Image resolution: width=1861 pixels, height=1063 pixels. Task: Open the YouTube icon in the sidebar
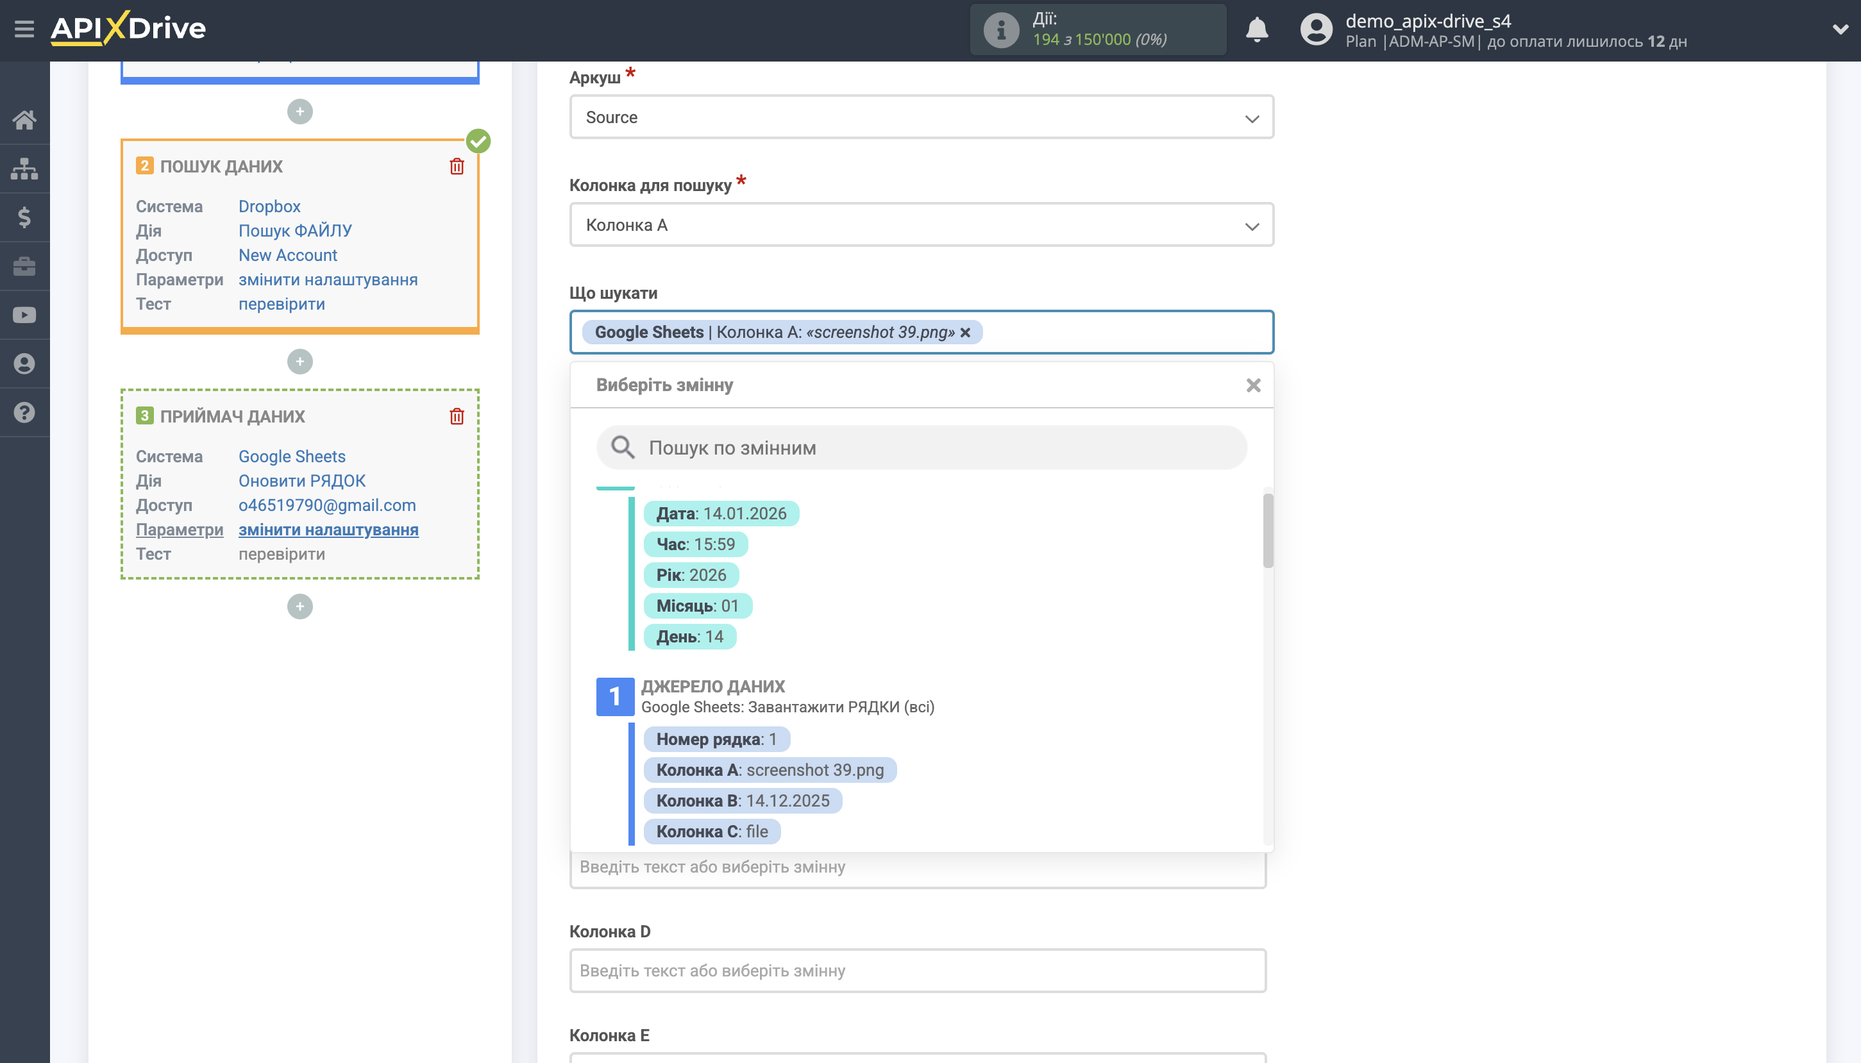pos(24,314)
